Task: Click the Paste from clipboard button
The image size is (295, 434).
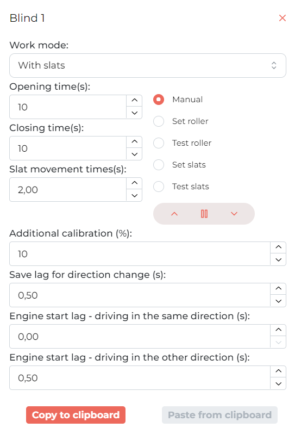Action: 219,415
